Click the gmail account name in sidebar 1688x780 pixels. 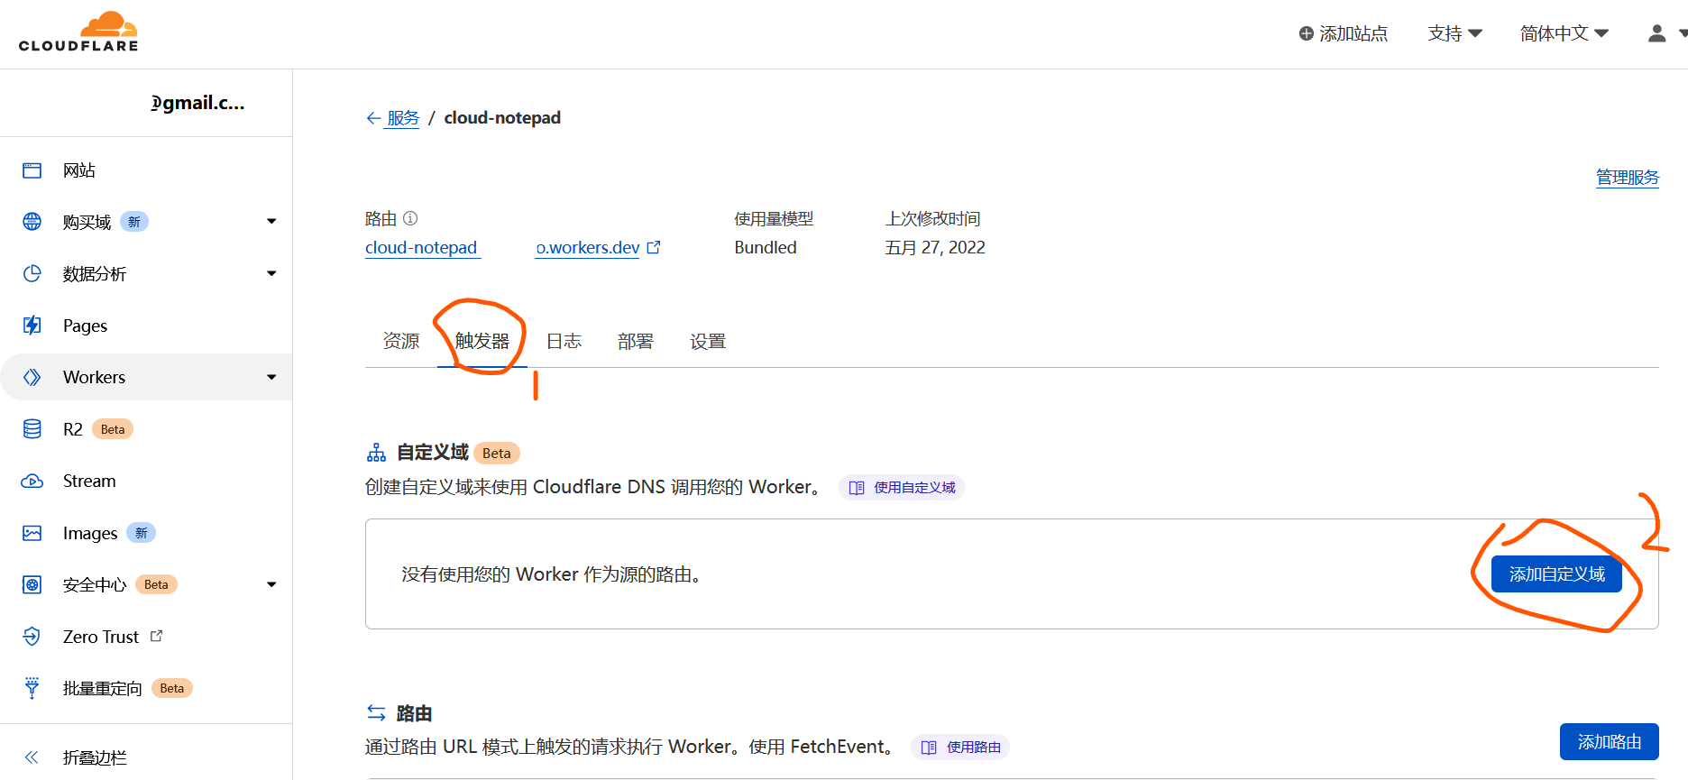click(197, 103)
